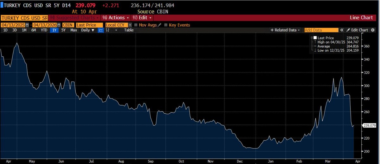This screenshot has width=380, height=164.
Task: Click the Last Price legend color swatch
Action: [x=315, y=38]
